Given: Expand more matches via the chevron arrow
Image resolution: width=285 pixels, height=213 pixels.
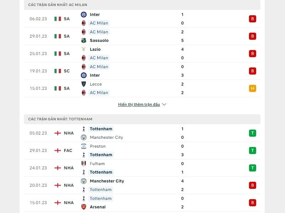Looking at the screenshot, I should (x=164, y=104).
